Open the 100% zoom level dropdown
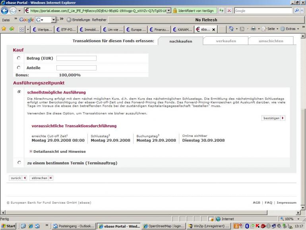Image resolution: width=306 pixels, height=230 pixels. (x=298, y=219)
